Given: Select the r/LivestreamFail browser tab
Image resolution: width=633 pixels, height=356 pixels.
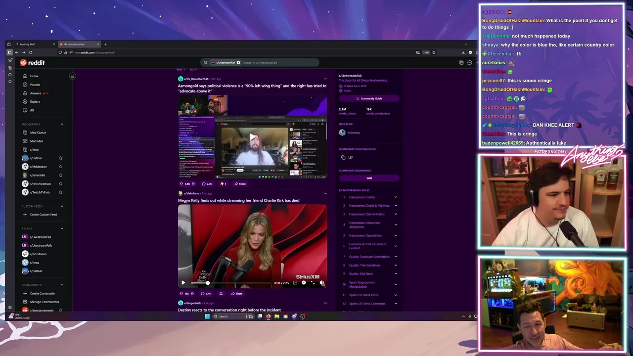Looking at the screenshot, I should tap(79, 44).
